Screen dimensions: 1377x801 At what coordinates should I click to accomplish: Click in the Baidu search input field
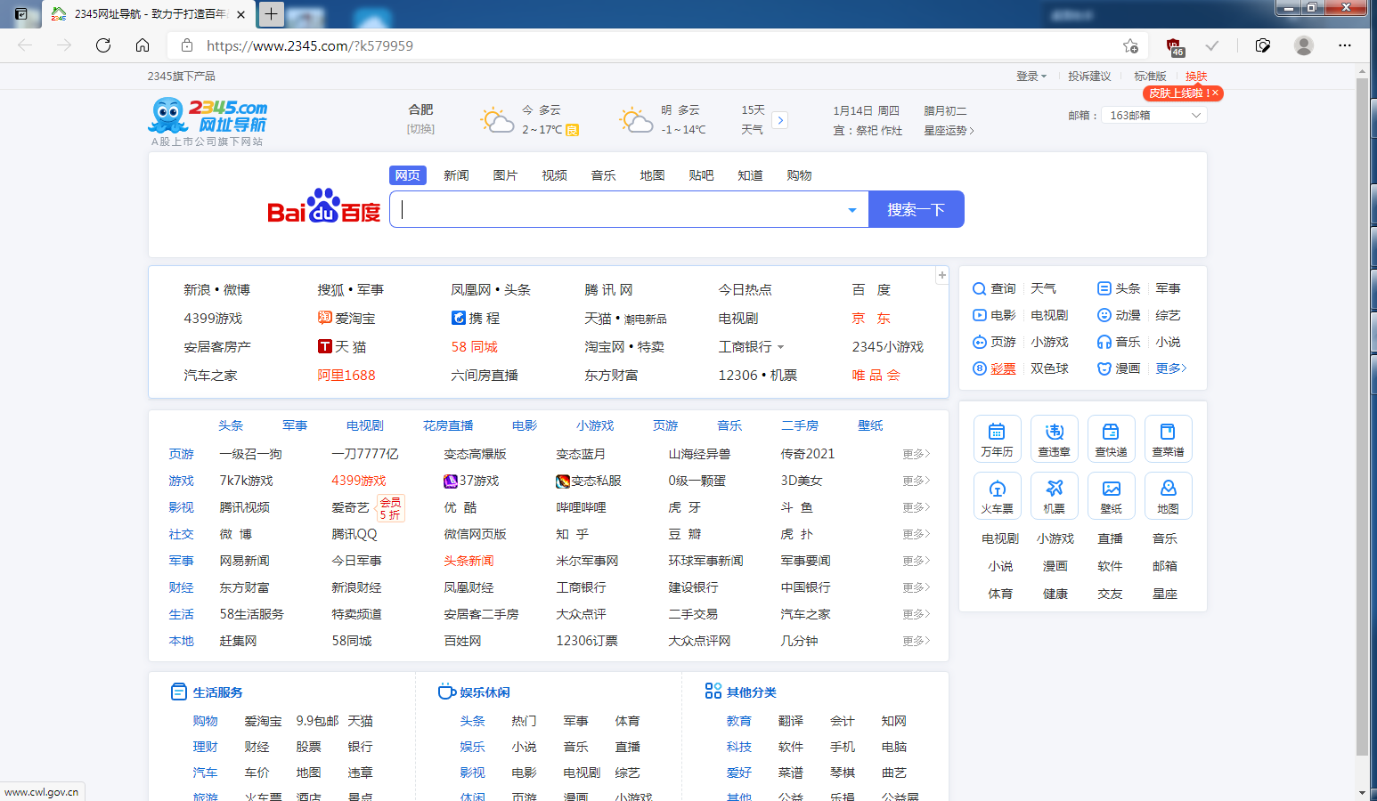click(x=619, y=209)
